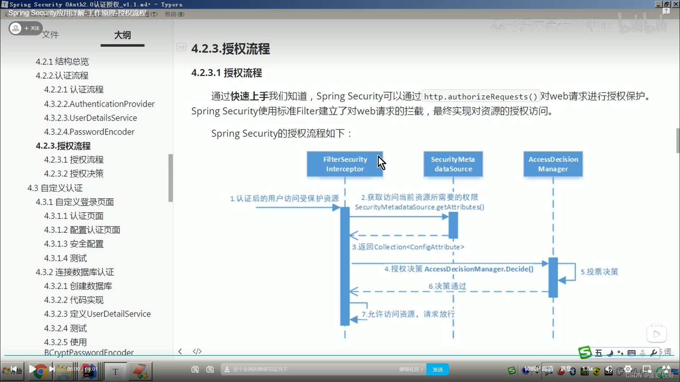Open outline item 4.3.1 自定义登录页面
The width and height of the screenshot is (680, 382).
point(75,202)
